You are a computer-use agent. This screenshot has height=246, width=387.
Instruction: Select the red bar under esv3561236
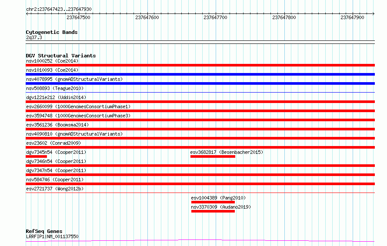click(200, 129)
